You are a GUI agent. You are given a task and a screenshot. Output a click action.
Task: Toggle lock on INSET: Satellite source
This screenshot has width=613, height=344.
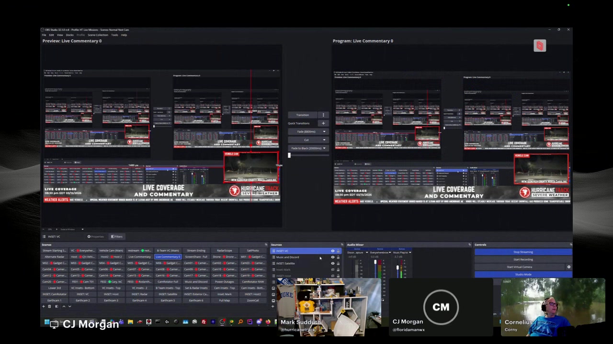tap(338, 263)
